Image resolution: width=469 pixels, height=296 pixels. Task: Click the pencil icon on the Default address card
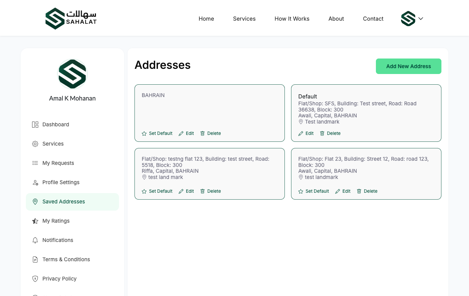tap(301, 134)
